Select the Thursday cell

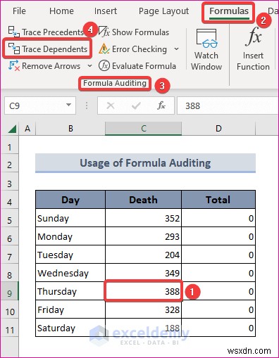pos(70,291)
